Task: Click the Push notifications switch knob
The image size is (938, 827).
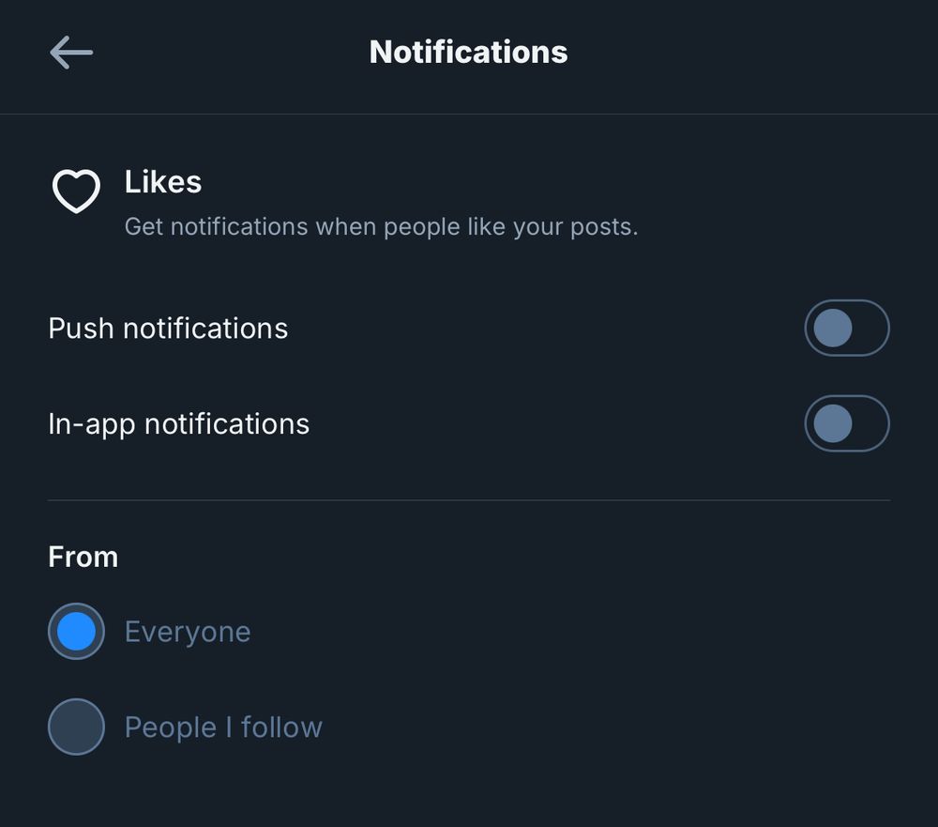Action: click(833, 329)
